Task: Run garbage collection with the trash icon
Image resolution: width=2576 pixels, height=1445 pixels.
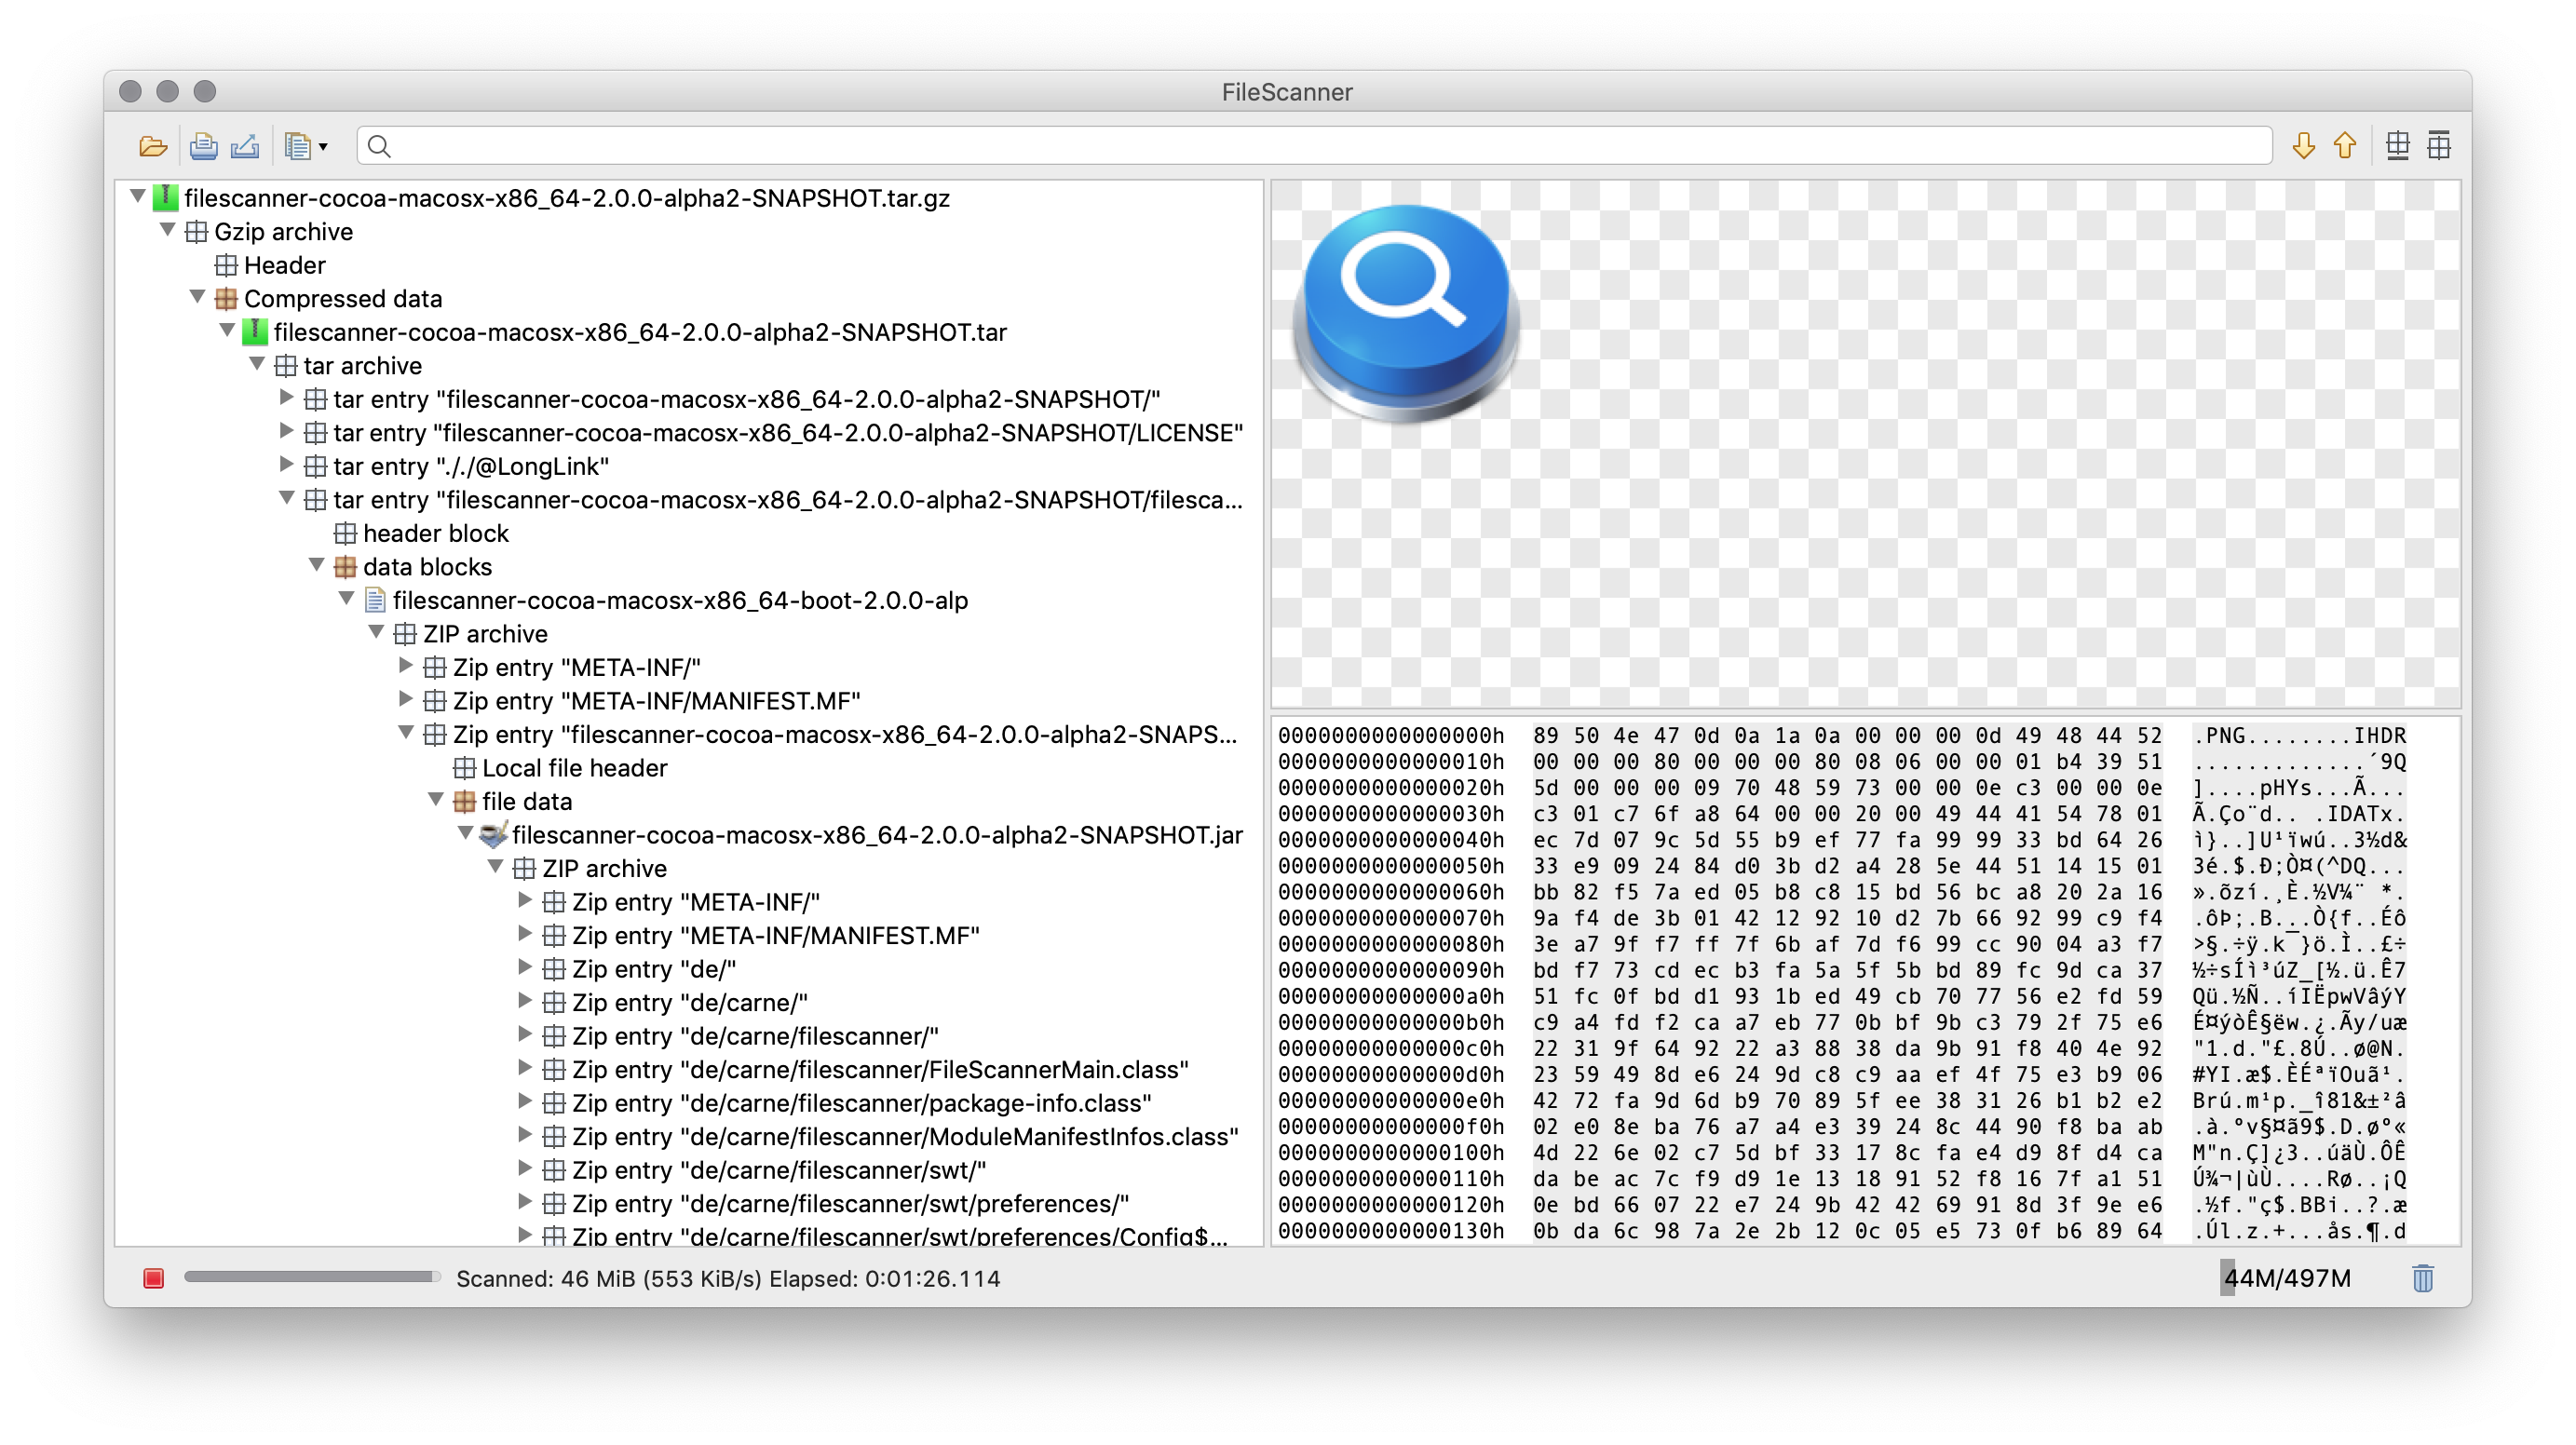Action: point(2422,1278)
